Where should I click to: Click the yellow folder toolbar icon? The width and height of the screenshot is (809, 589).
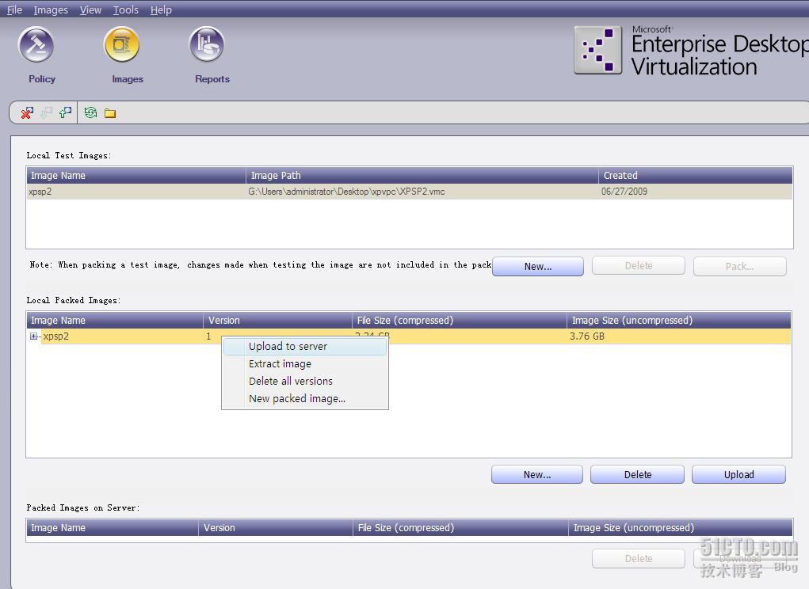click(110, 113)
